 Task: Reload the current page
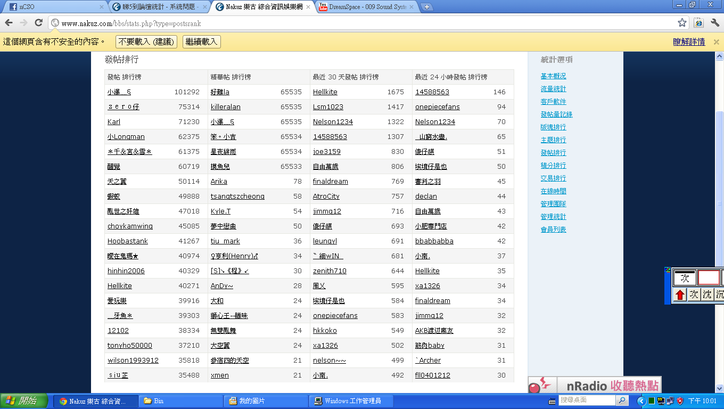pos(38,23)
